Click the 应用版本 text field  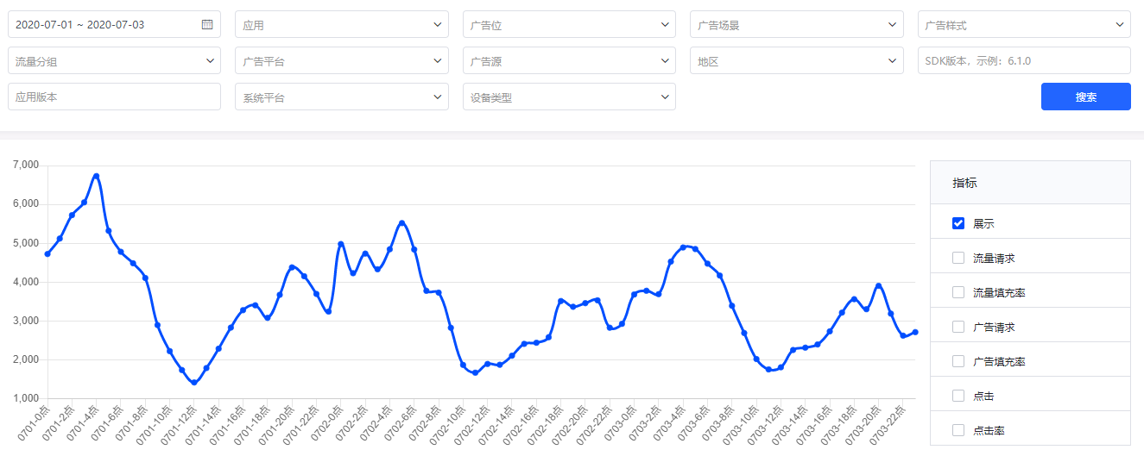tap(114, 97)
